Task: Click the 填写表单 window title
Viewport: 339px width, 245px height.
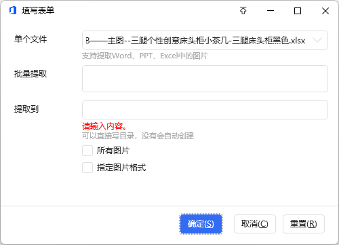Action: pos(38,11)
